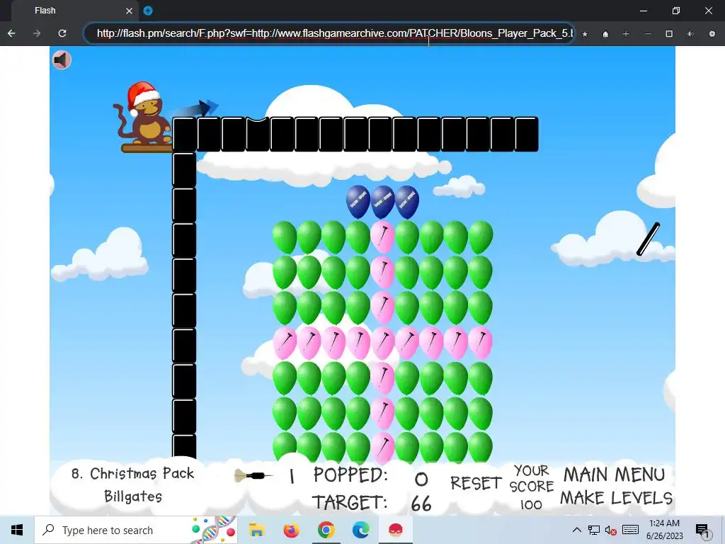Click the leftmost dark blue balloon
Screen dimensions: 725x544
click(358, 202)
